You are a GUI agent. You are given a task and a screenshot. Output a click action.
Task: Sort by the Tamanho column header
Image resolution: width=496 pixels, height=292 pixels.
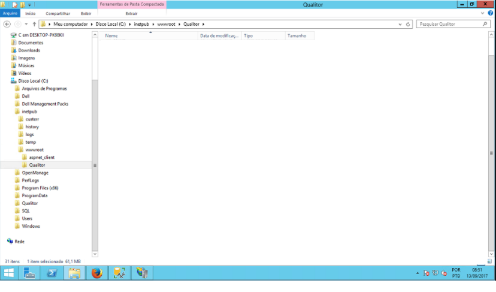click(x=300, y=36)
